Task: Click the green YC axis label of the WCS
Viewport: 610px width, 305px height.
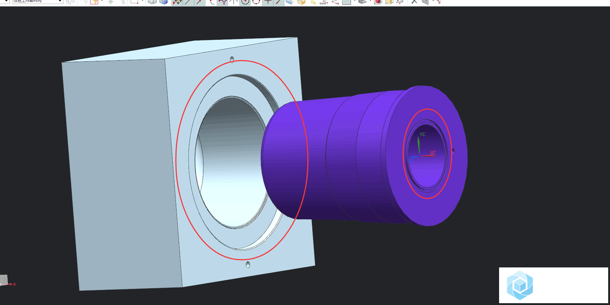Action: click(x=422, y=134)
